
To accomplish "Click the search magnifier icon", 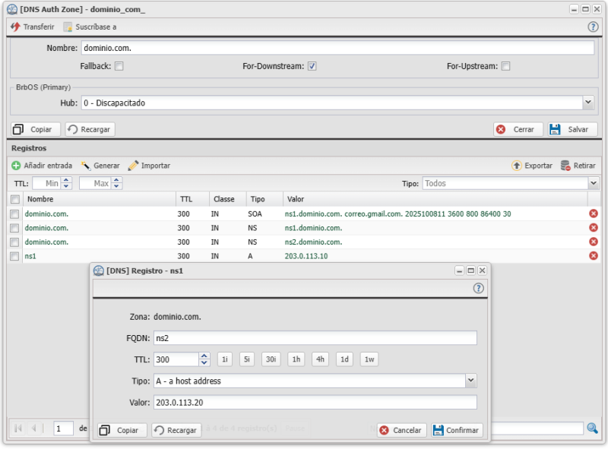I will tap(593, 428).
